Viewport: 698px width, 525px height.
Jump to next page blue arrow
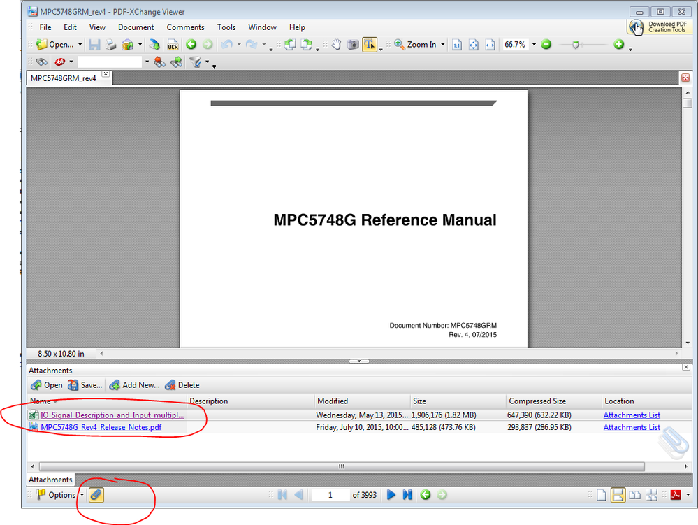(391, 495)
